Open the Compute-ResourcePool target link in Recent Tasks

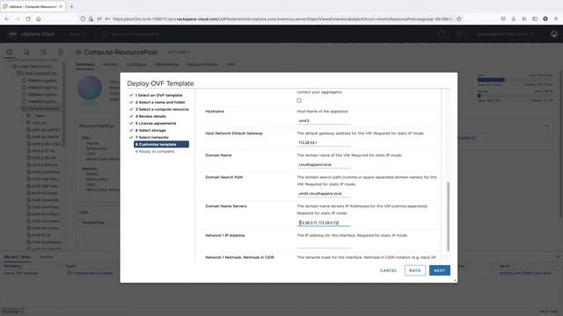tap(93, 273)
